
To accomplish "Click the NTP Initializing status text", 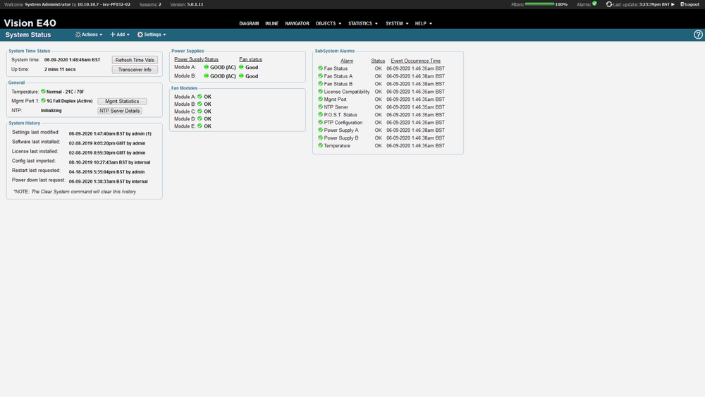I will (51, 111).
